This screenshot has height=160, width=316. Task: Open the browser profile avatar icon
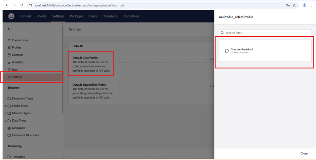point(305,5)
